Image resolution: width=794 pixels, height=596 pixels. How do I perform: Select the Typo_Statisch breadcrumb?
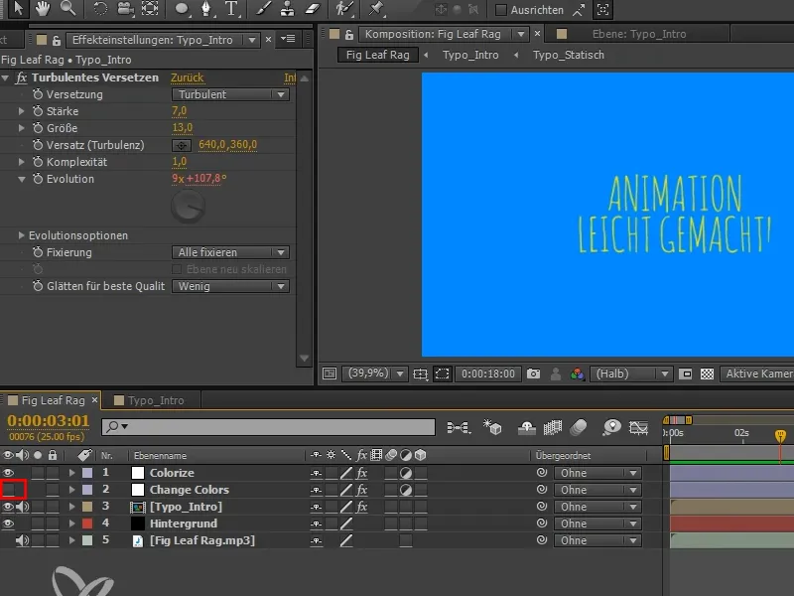pos(568,55)
